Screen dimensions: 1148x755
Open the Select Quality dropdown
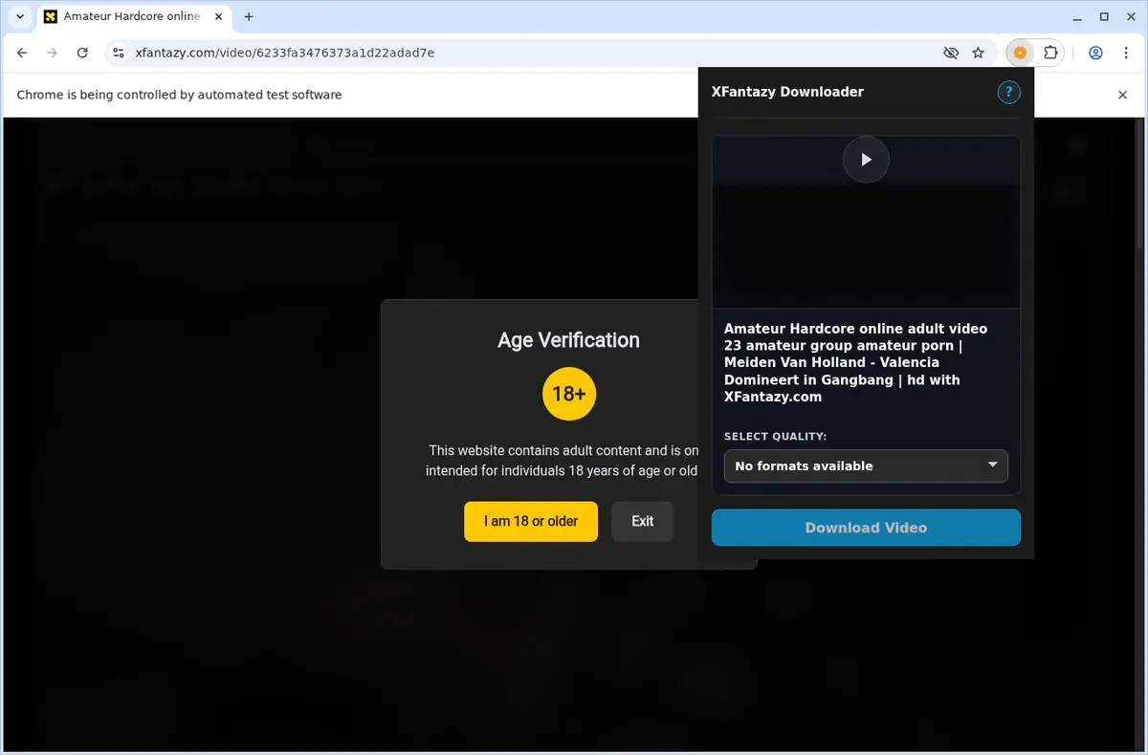click(866, 465)
